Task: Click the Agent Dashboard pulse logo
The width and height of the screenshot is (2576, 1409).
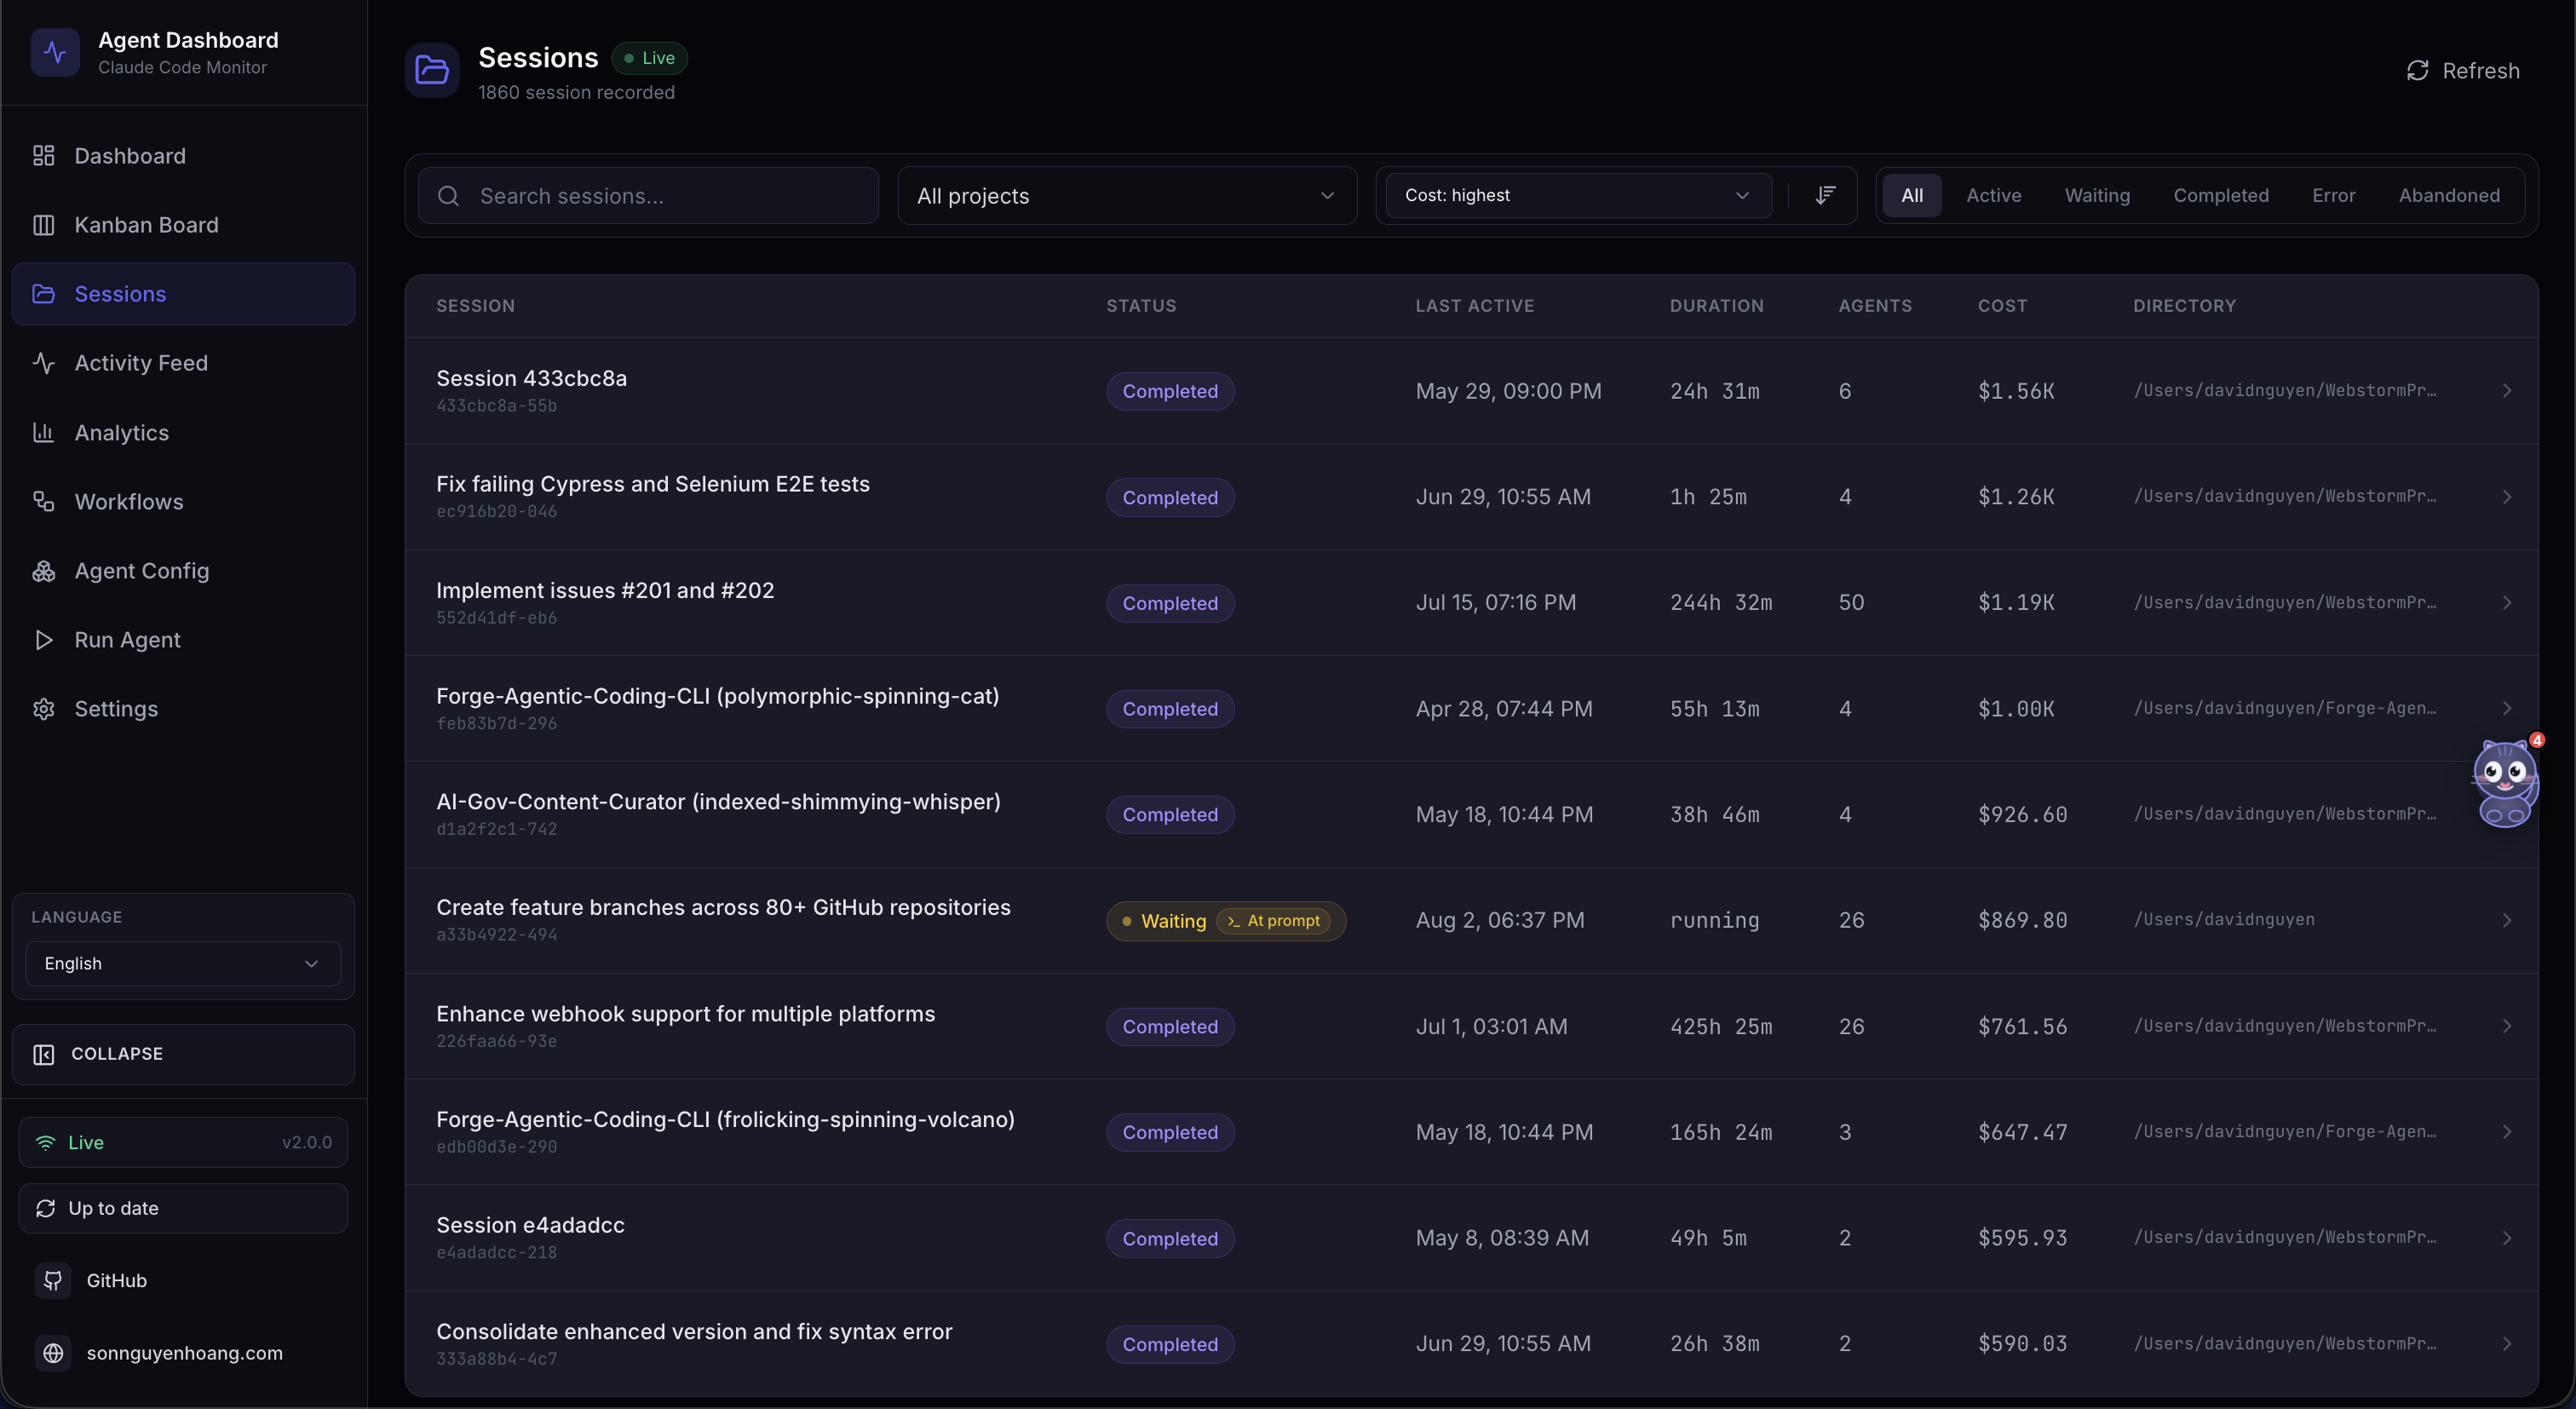Action: click(55, 52)
